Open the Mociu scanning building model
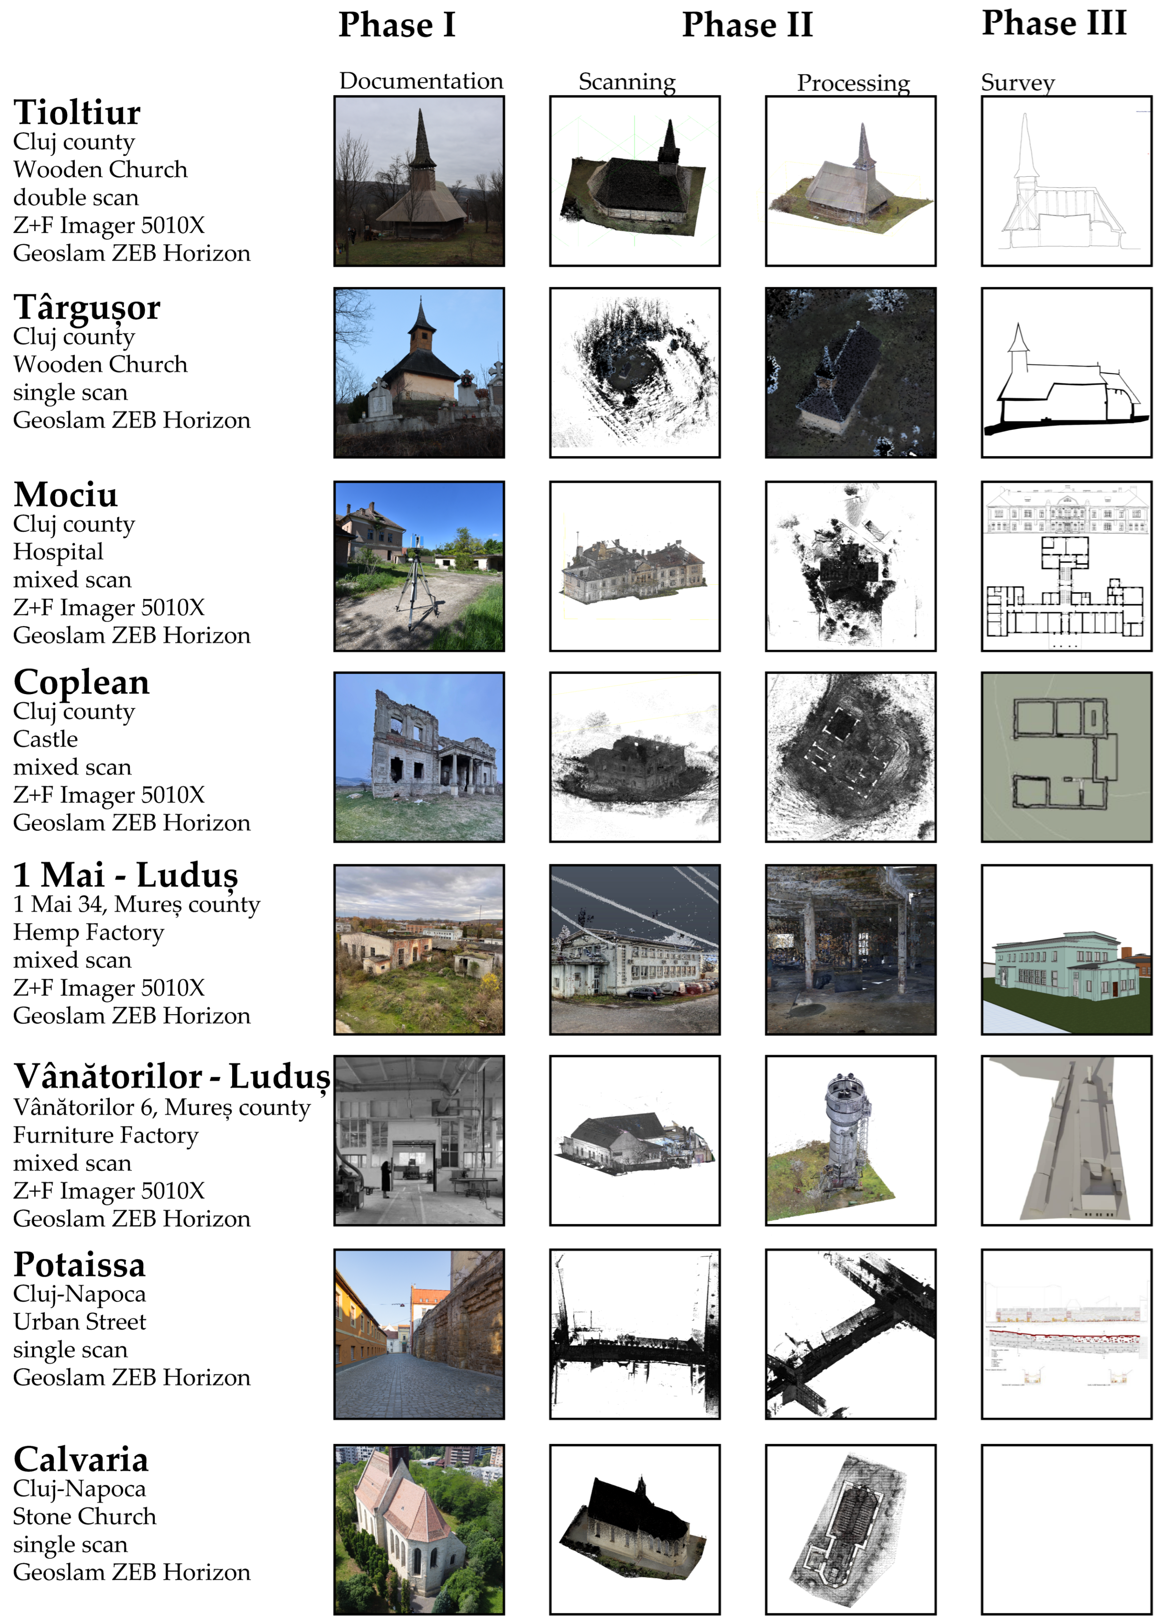 [634, 566]
